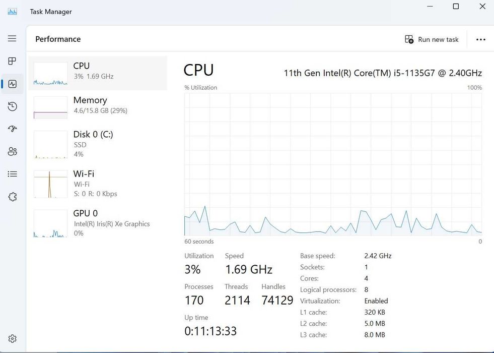Click Run new task button
Image resolution: width=494 pixels, height=353 pixels.
click(432, 39)
